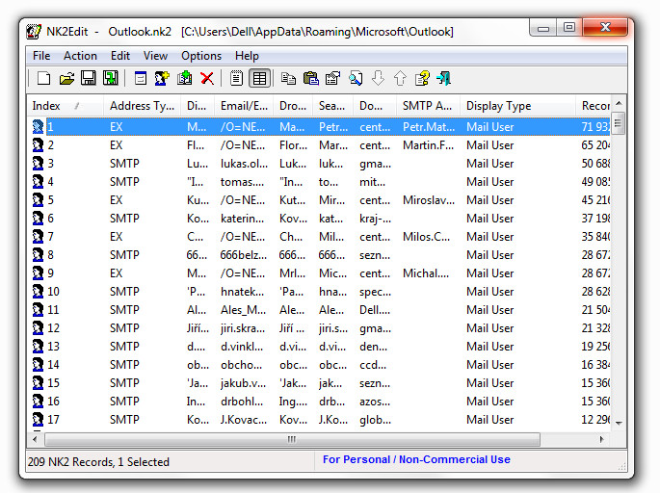Viewport: 660px width, 493px height.
Task: Paste records with the clipboard icon
Action: (x=310, y=78)
